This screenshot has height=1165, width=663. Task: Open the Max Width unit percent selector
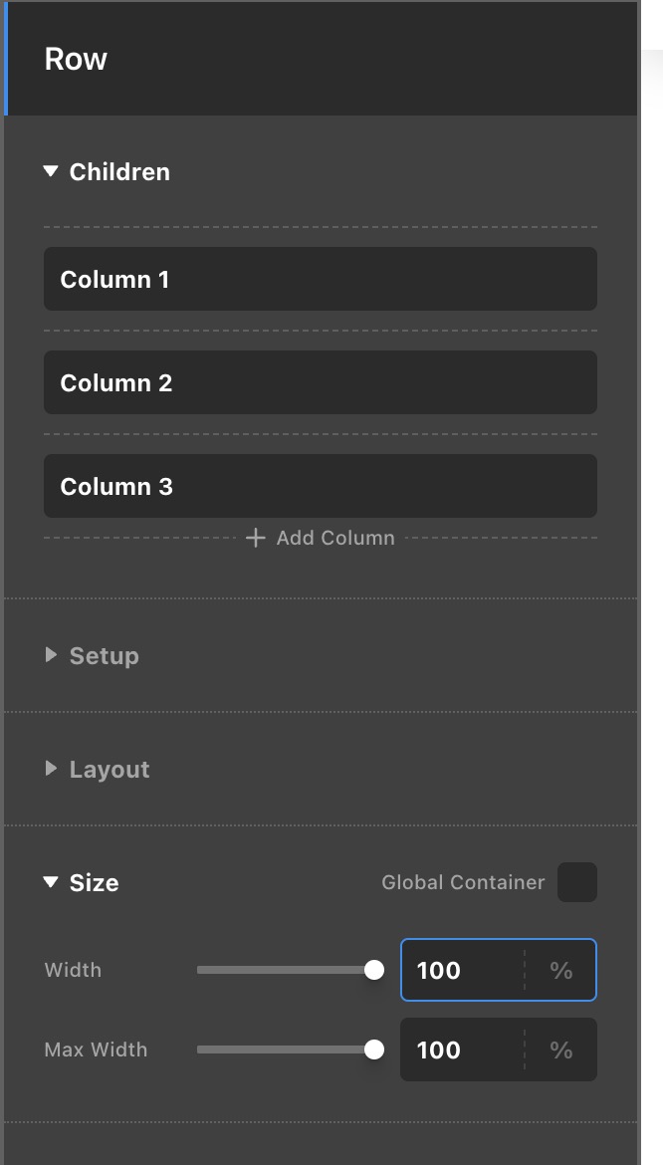tap(561, 1049)
